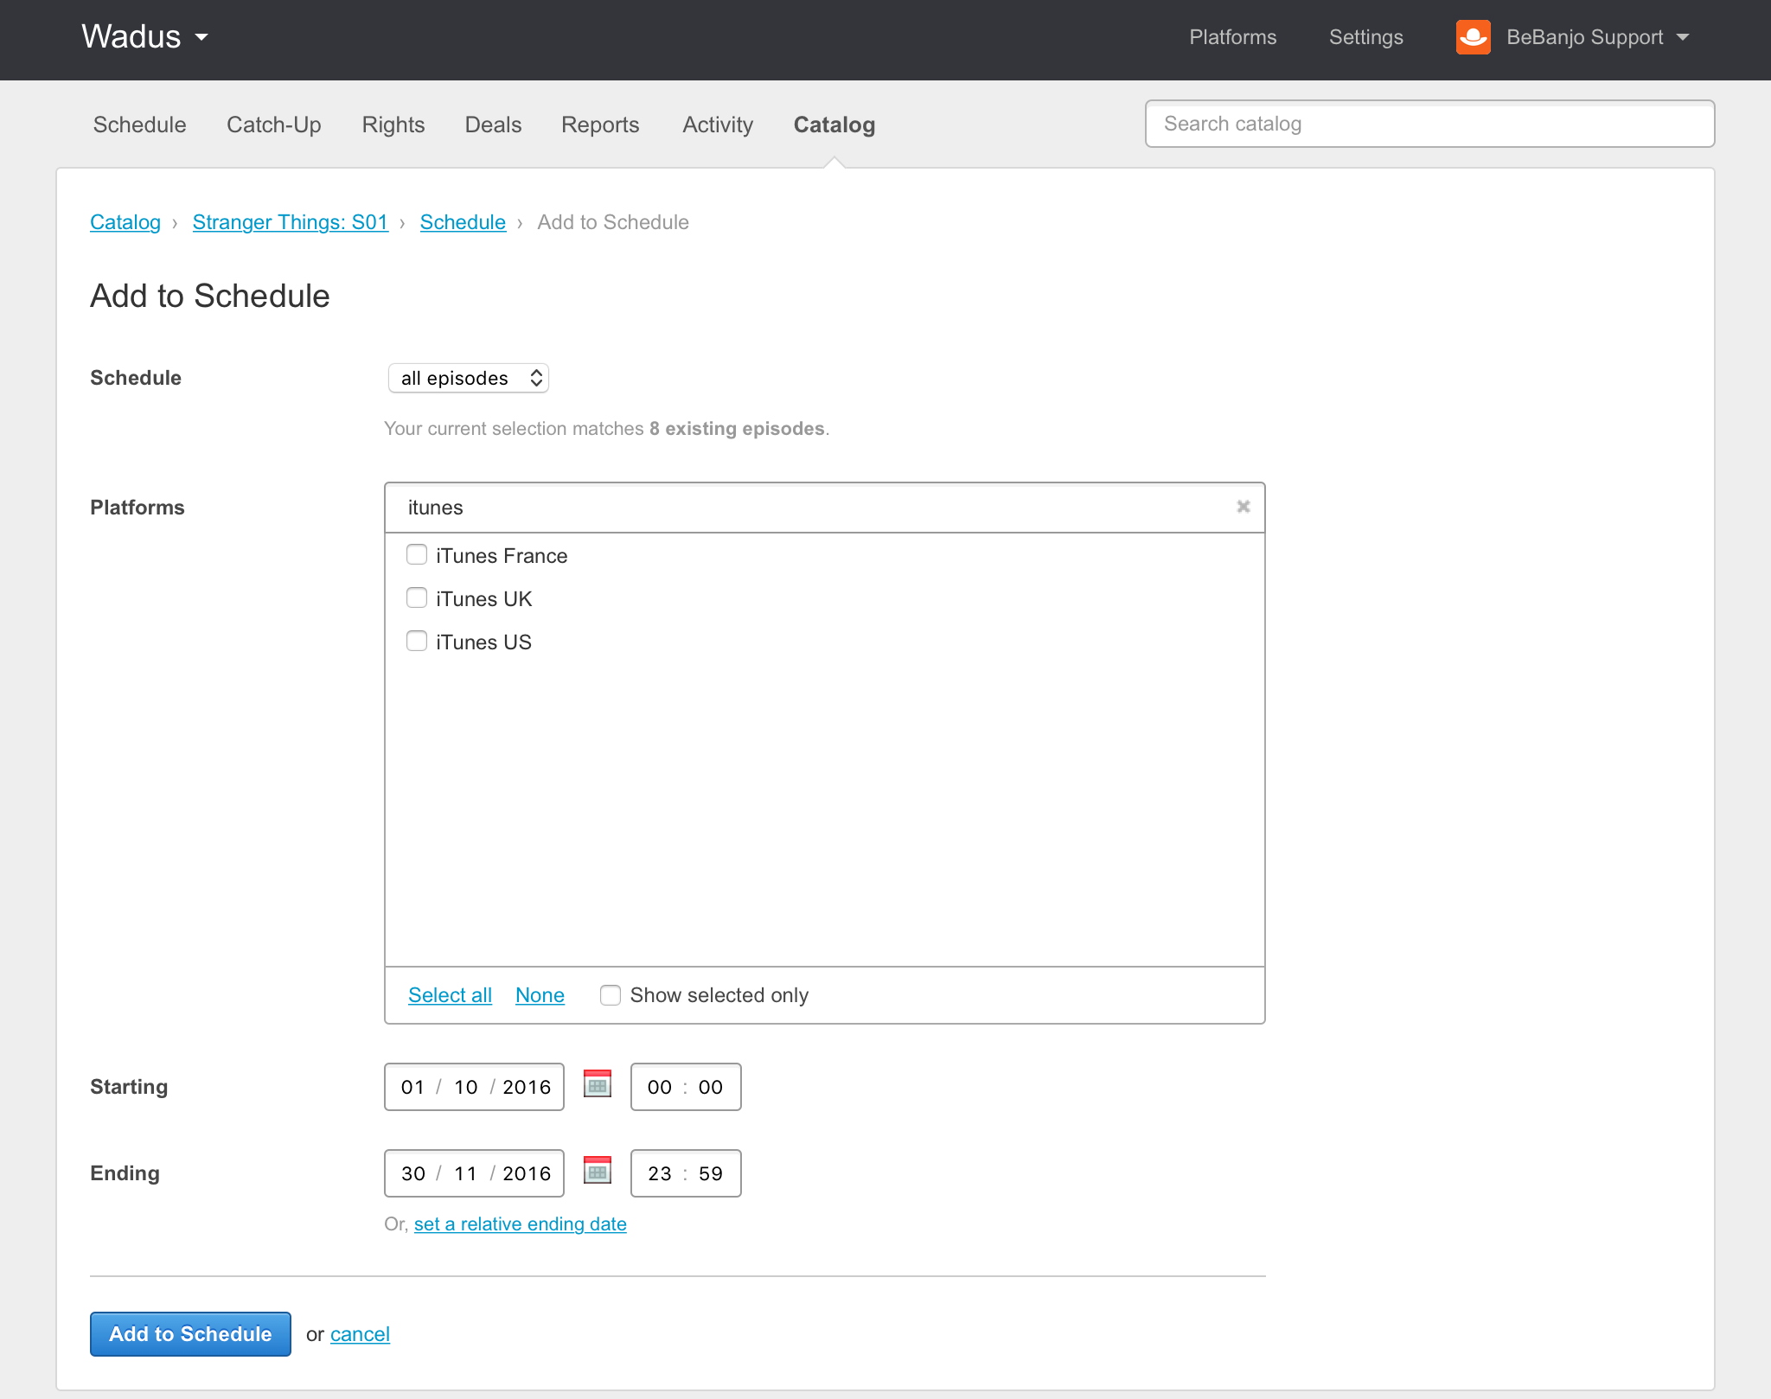1771x1399 pixels.
Task: Click set a relative ending date
Action: [x=520, y=1224]
